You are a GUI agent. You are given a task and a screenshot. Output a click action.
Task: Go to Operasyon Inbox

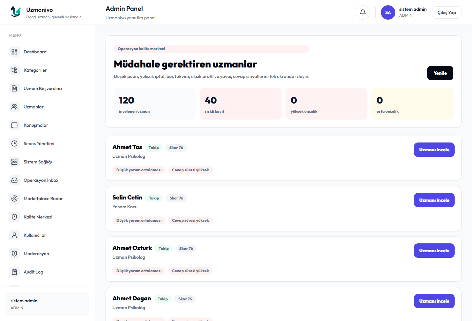[47, 180]
